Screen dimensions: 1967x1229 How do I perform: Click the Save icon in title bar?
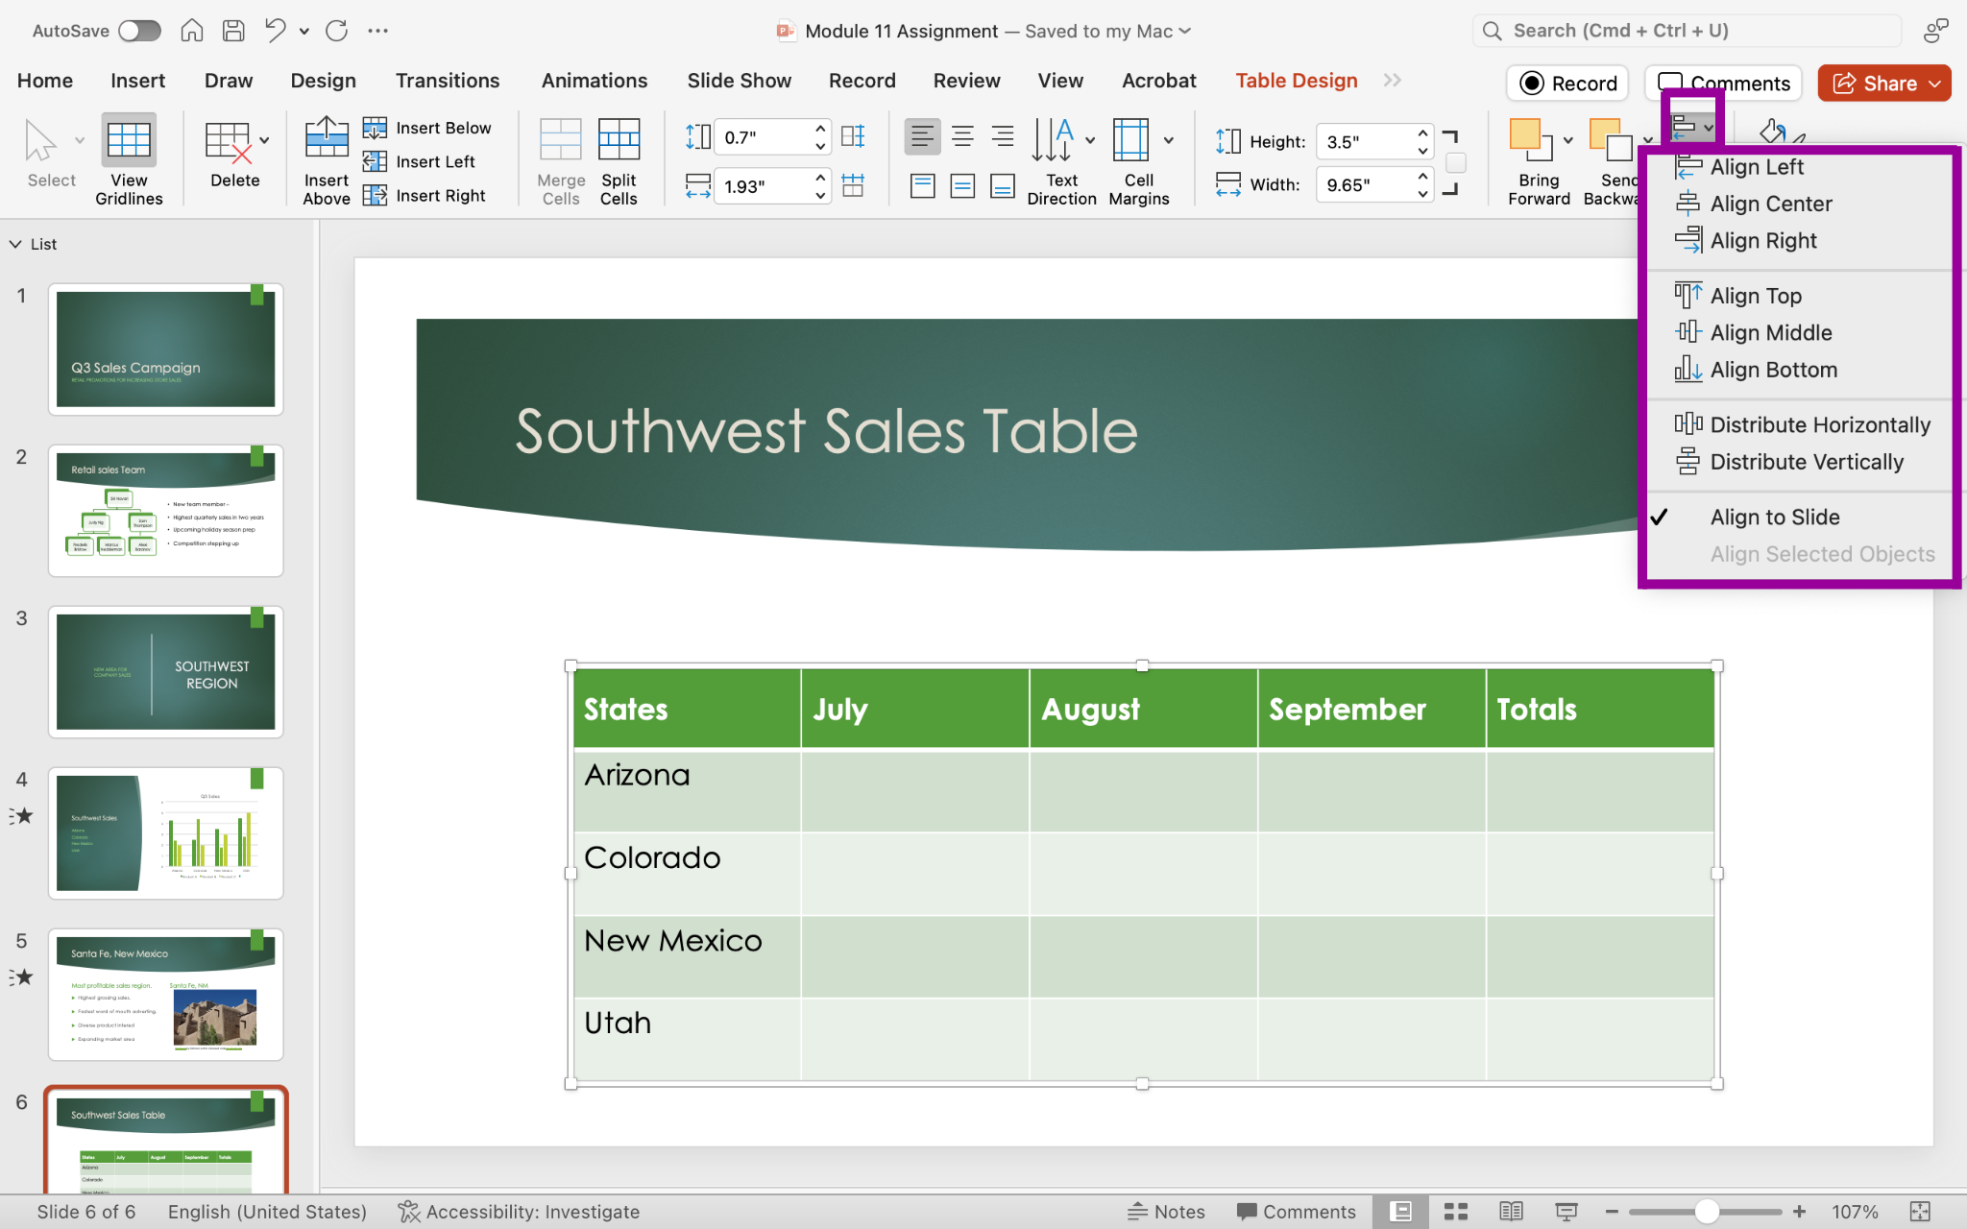(x=233, y=31)
